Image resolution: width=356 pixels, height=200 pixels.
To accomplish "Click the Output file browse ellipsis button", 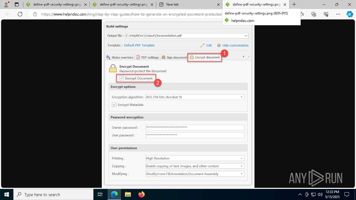I will pyautogui.click(x=246, y=36).
